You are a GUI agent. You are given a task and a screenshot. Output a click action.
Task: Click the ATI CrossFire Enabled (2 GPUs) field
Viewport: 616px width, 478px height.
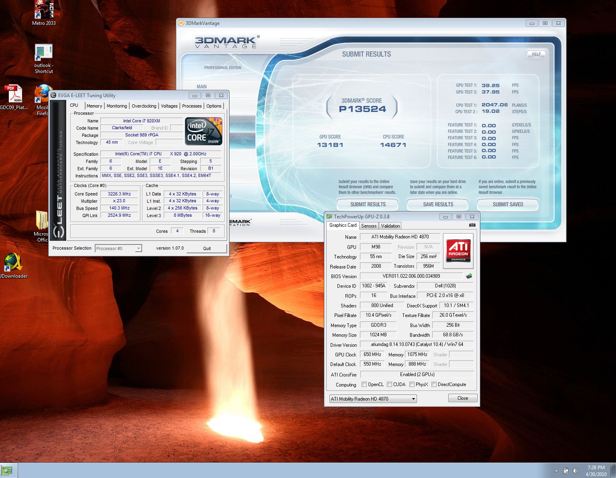[417, 374]
